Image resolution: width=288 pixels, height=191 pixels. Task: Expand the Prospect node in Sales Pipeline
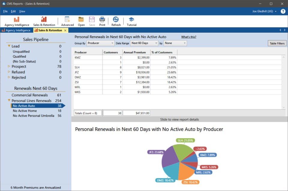tap(9, 66)
